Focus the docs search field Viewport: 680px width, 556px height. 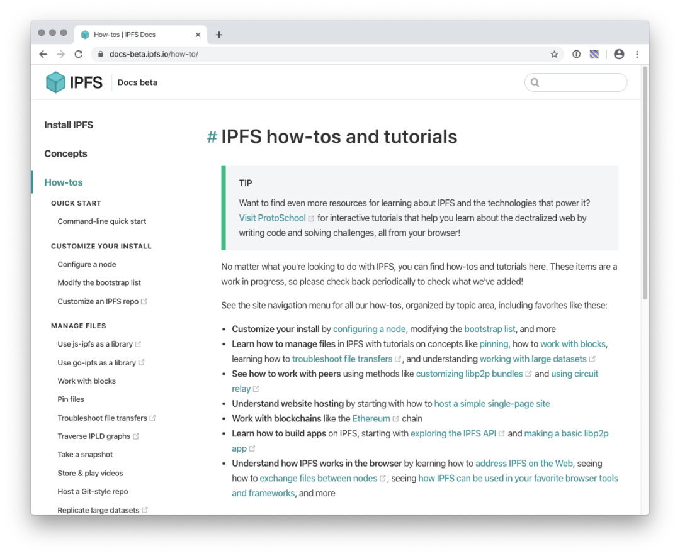(575, 82)
